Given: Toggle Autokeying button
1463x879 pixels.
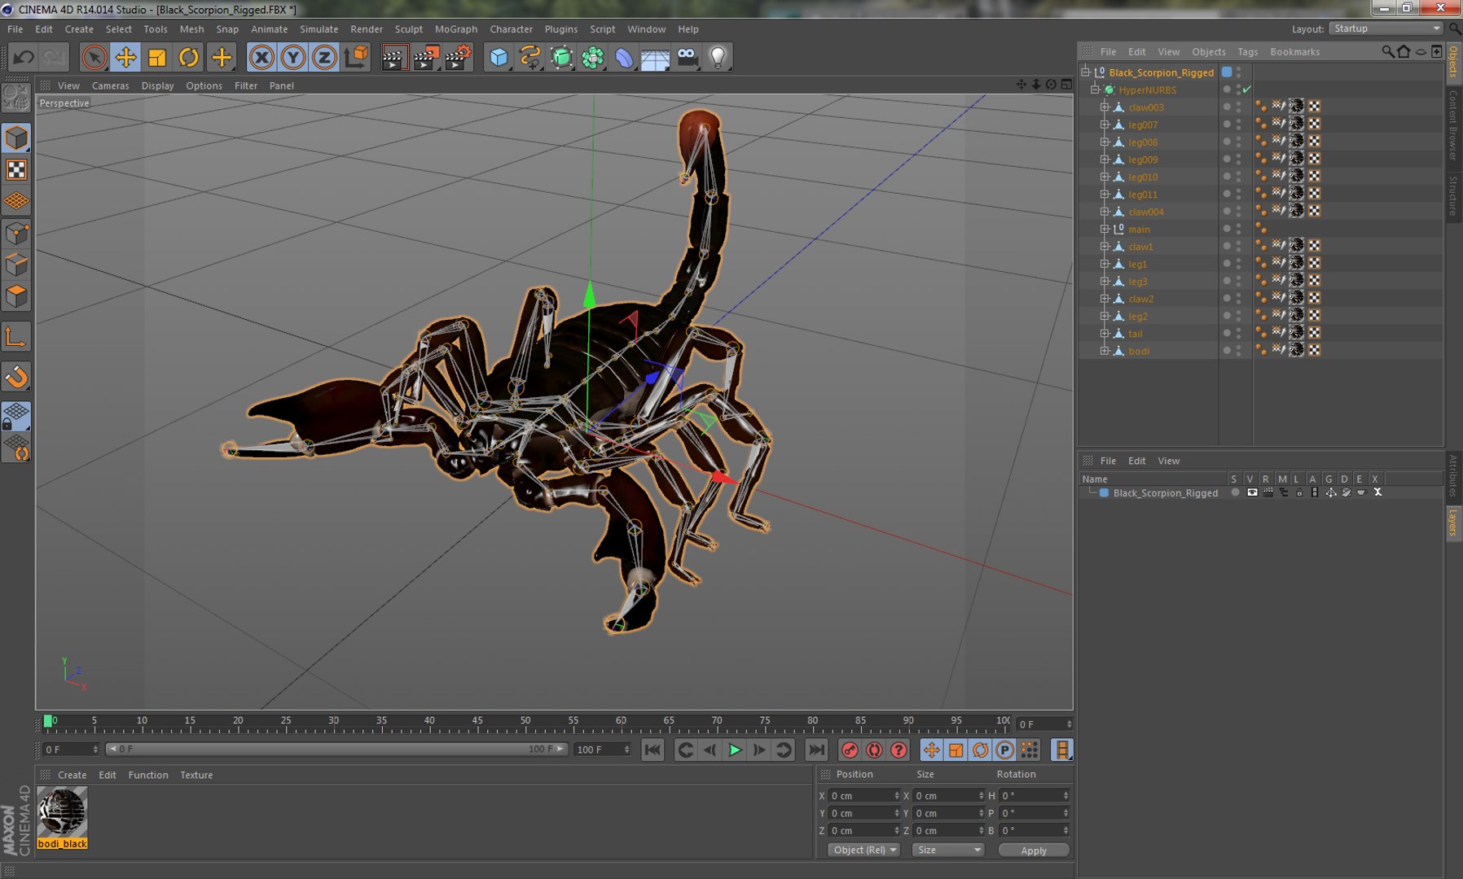Looking at the screenshot, I should pyautogui.click(x=874, y=750).
